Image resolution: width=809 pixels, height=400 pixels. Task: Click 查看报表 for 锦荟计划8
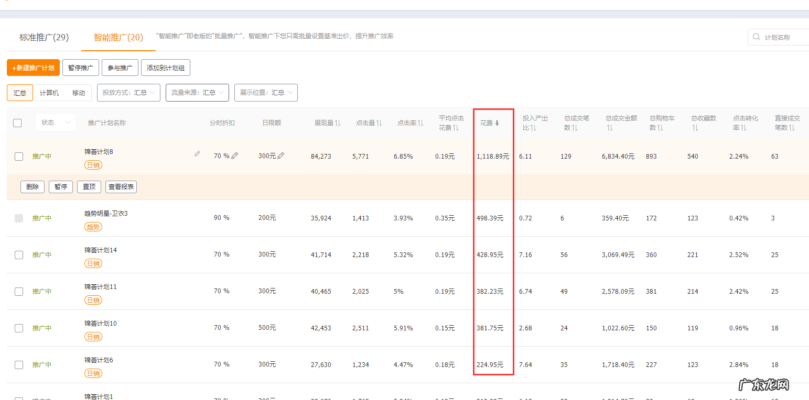click(x=121, y=186)
